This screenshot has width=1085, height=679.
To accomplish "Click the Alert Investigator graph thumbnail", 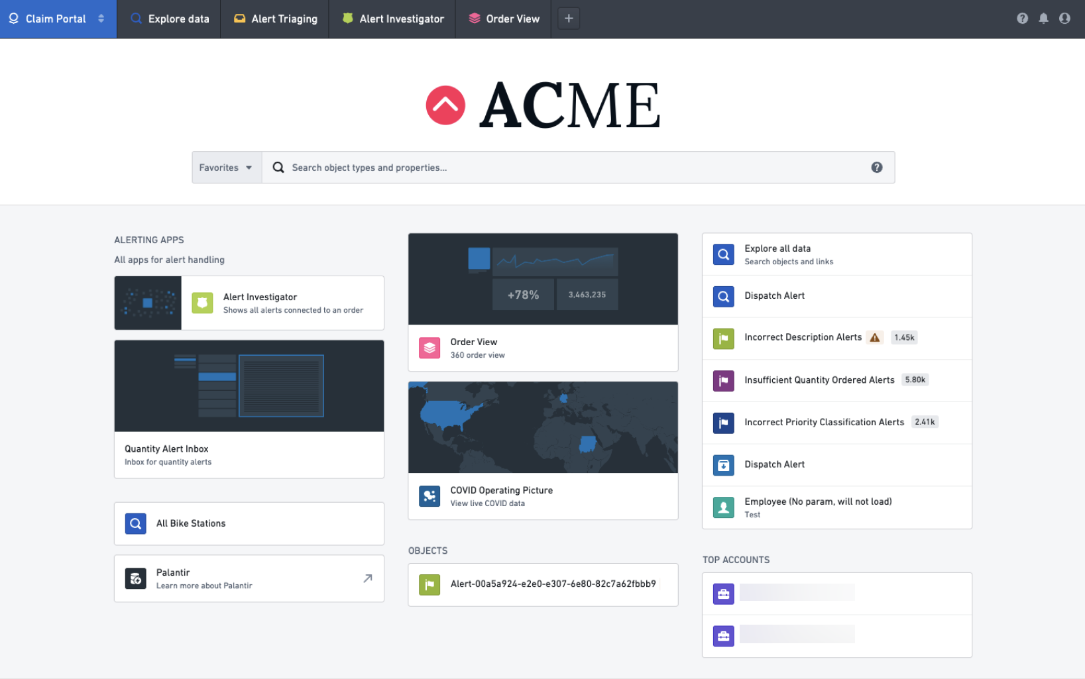I will [148, 303].
